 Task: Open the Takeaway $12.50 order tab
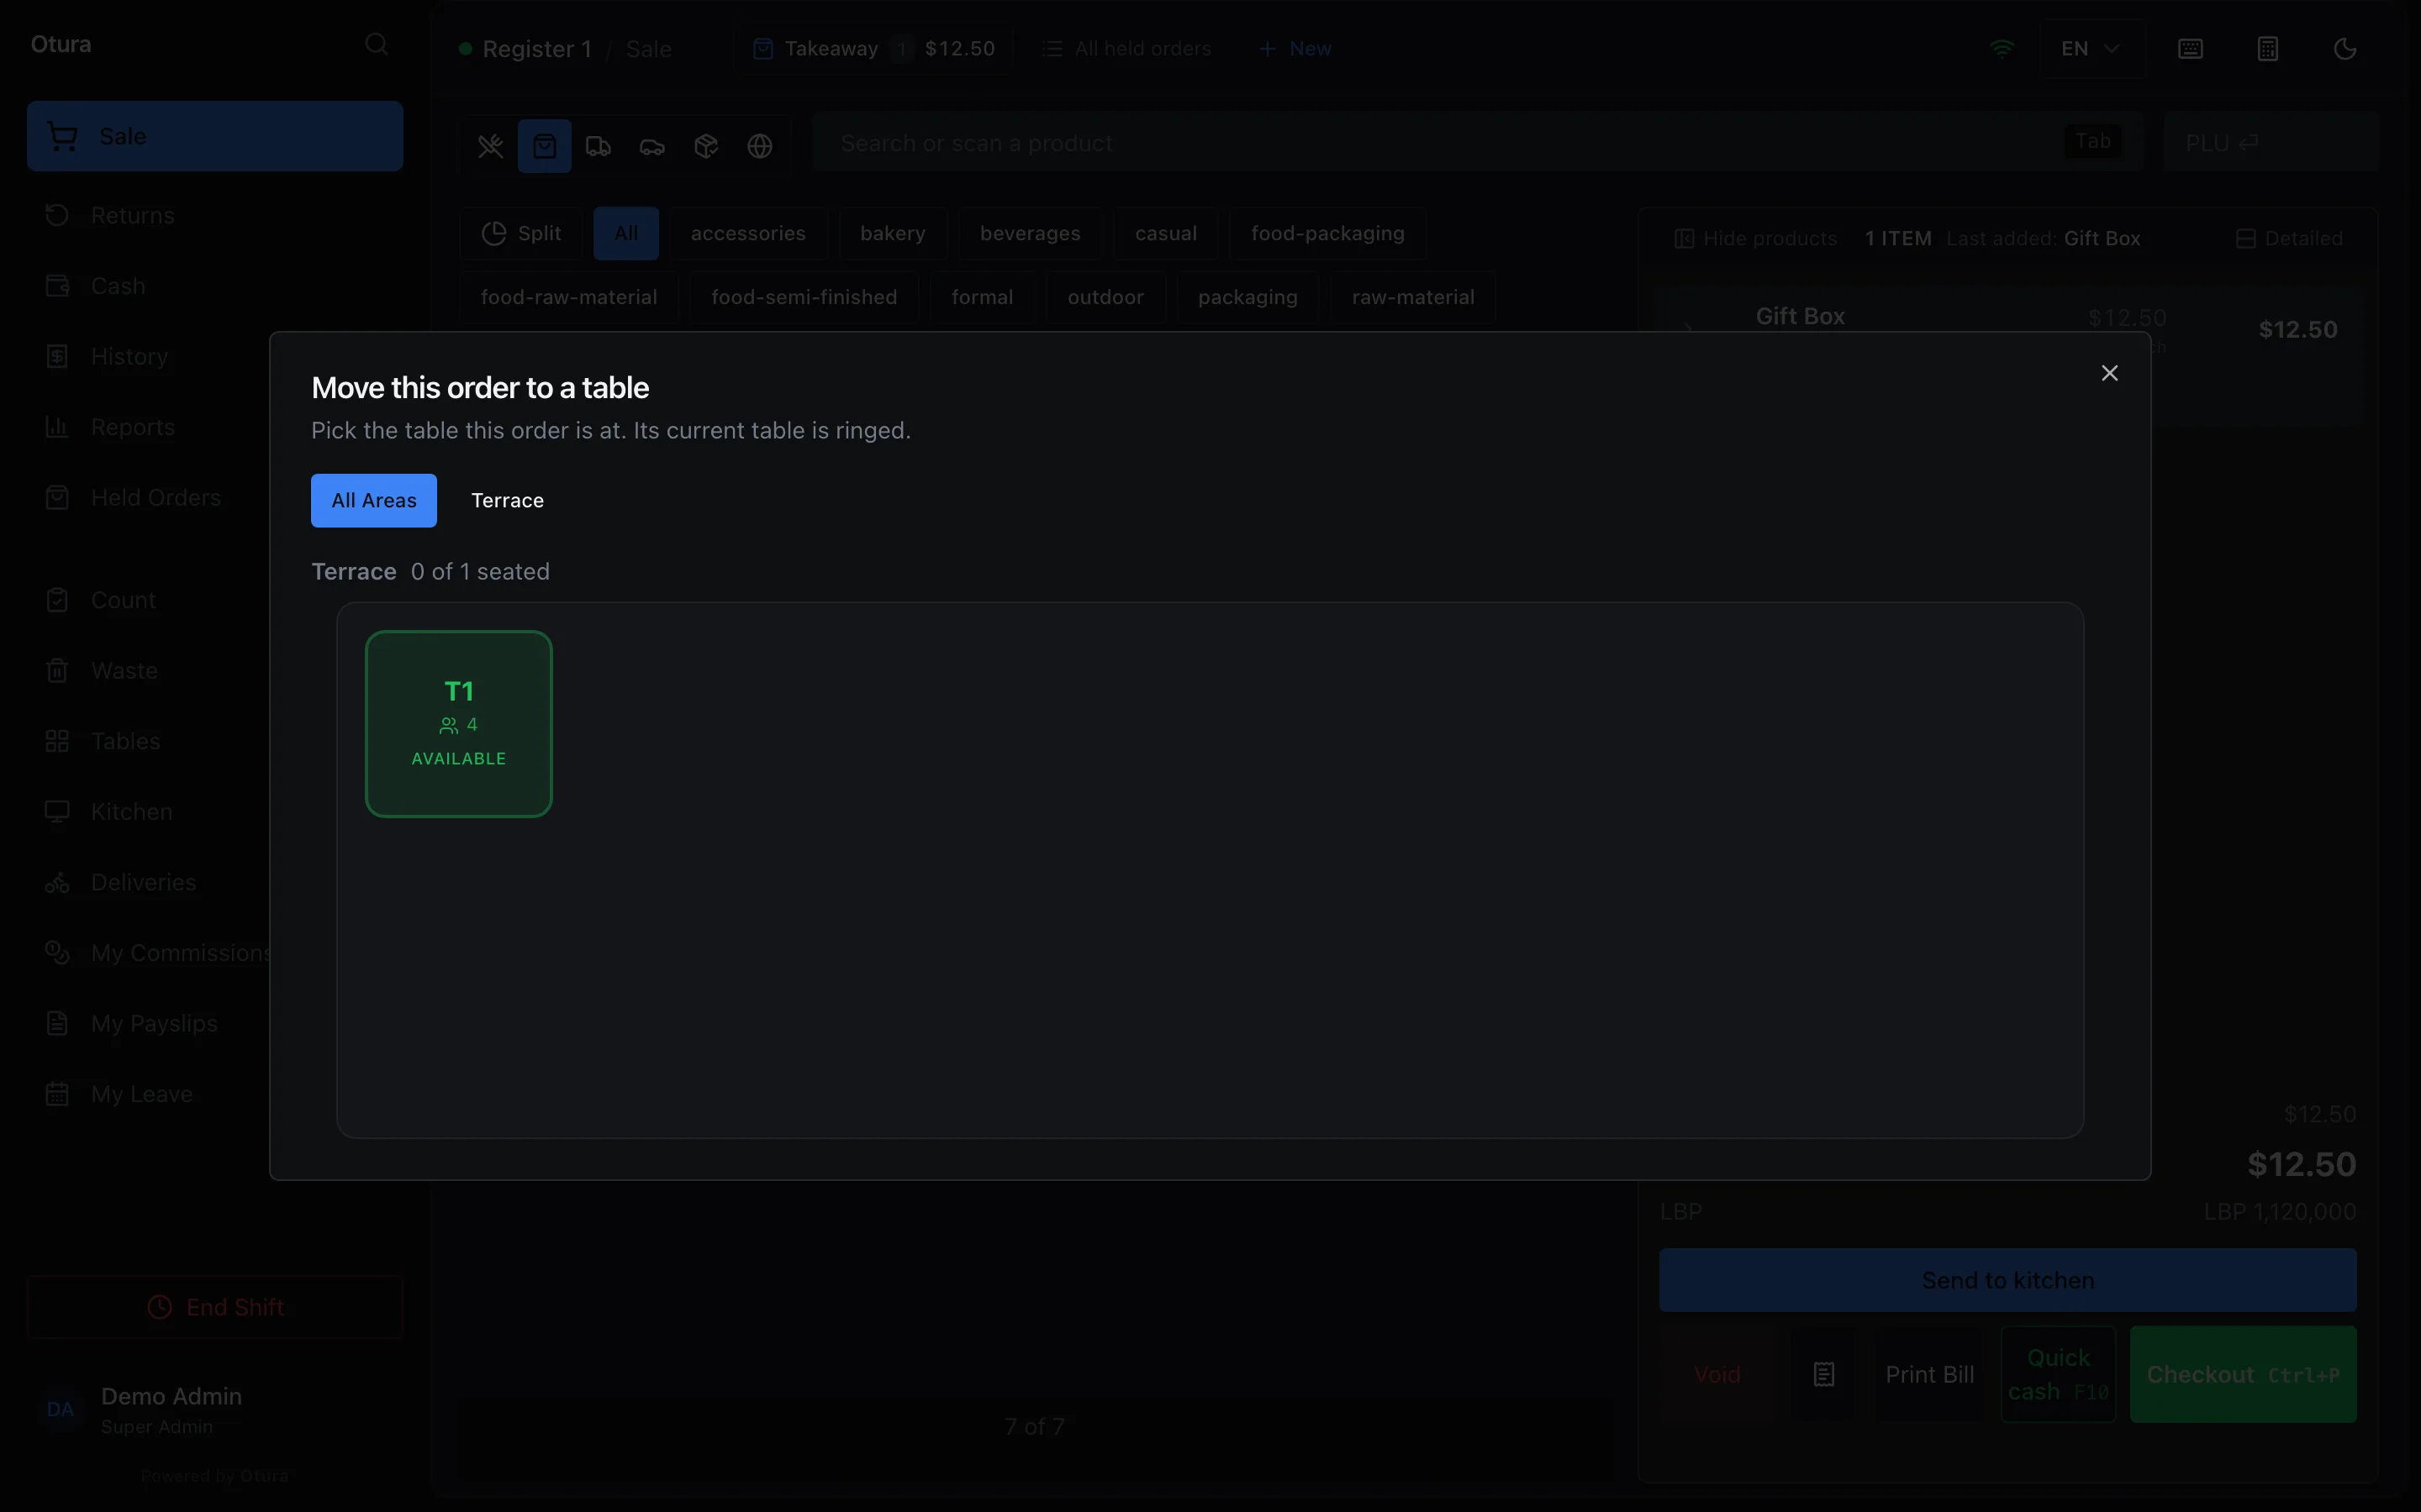pos(873,49)
